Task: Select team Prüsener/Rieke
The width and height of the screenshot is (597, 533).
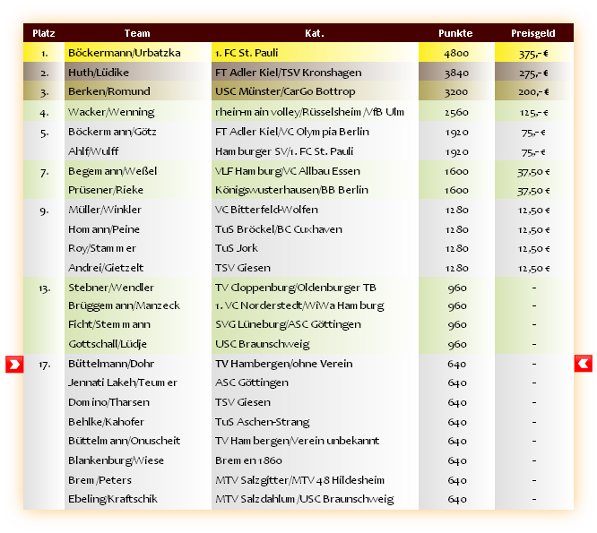Action: [x=106, y=190]
